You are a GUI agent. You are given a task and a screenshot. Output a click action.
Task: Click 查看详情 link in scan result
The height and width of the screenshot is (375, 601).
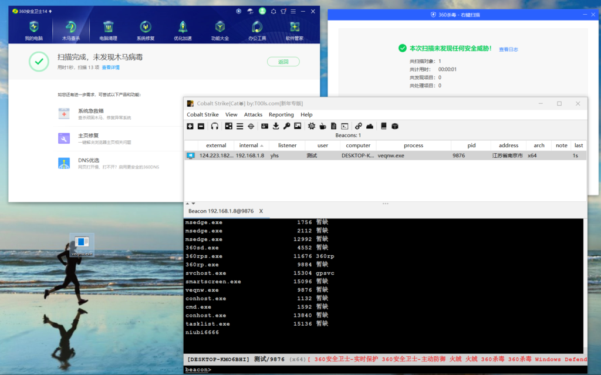[x=110, y=67]
